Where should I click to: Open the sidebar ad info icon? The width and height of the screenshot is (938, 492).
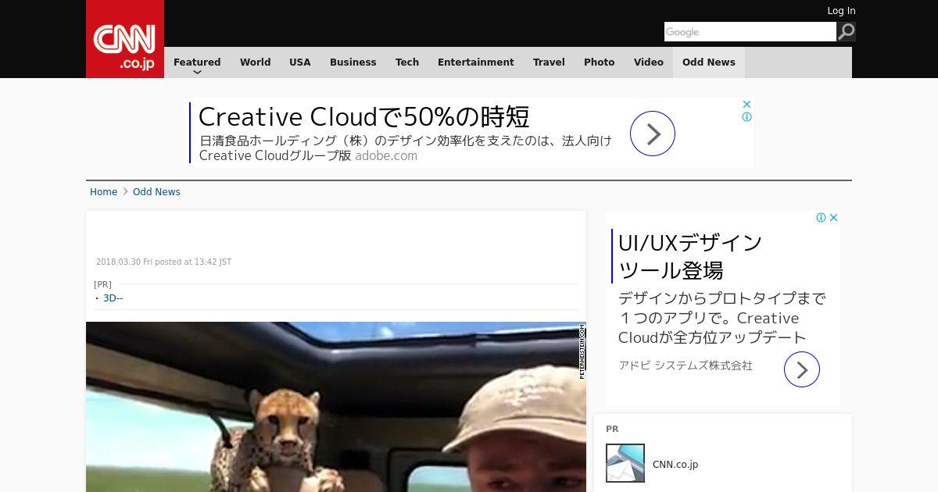[x=822, y=218]
